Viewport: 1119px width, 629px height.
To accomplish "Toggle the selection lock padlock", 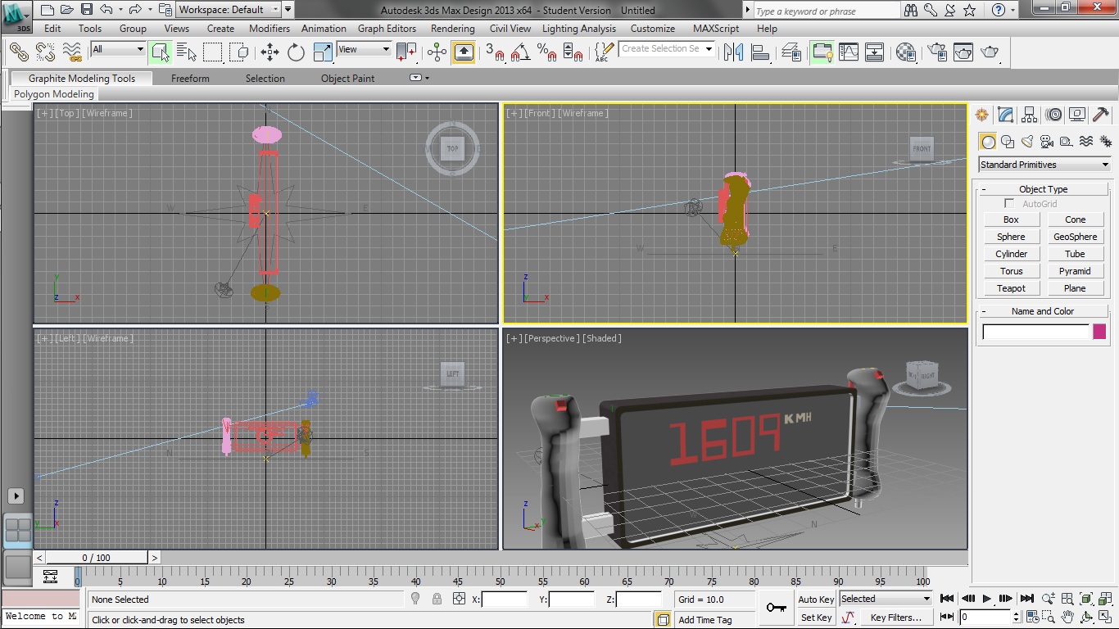I will point(437,600).
